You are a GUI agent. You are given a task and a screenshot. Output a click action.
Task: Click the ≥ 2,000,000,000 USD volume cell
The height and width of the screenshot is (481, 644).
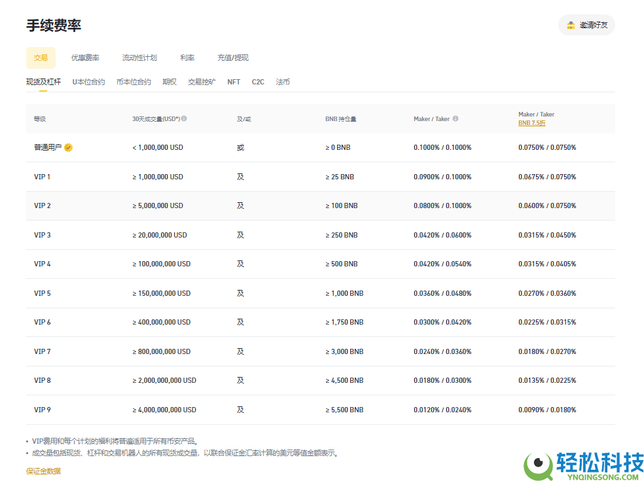point(164,380)
